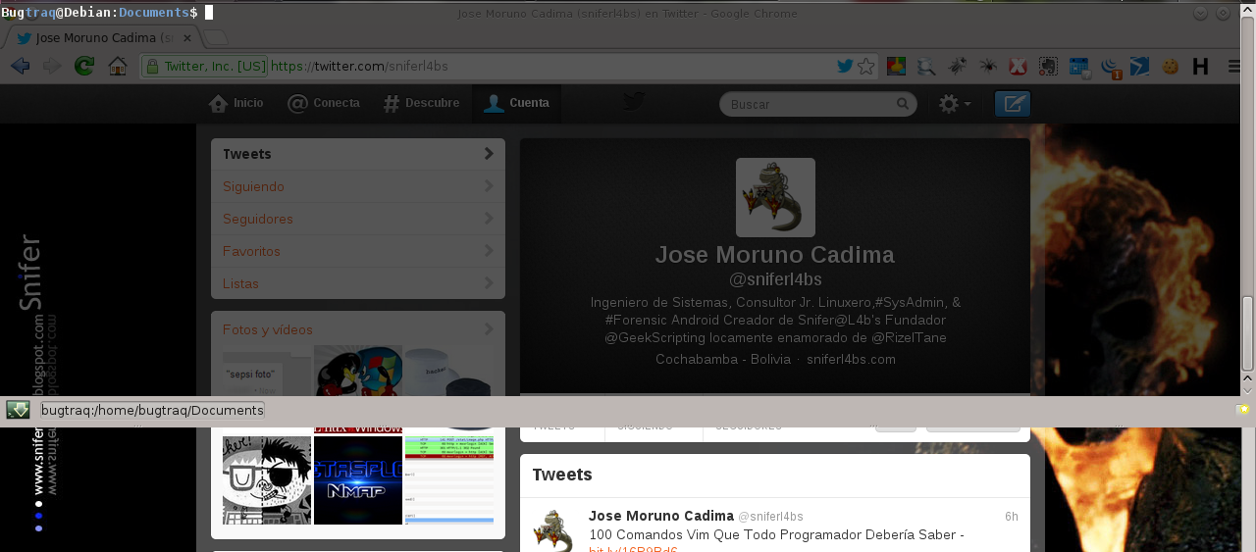This screenshot has width=1256, height=552.
Task: Click the Twitter bird logo in navbar
Action: pyautogui.click(x=634, y=102)
